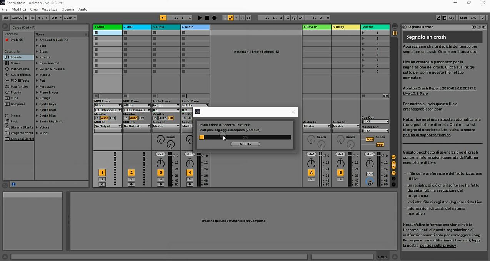This screenshot has width=490, height=261.
Task: Click the Stop transport button
Action: point(207,18)
